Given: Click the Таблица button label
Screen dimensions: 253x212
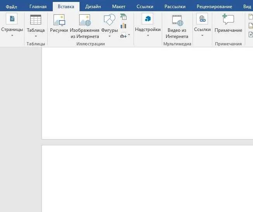Looking at the screenshot, I should pos(36,30).
